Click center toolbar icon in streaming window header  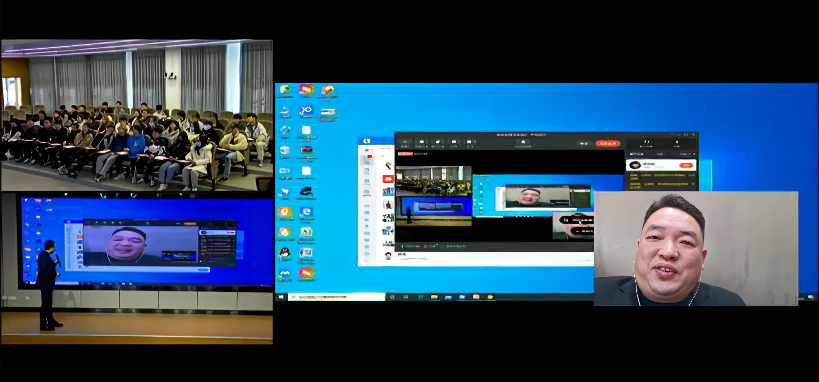[x=523, y=143]
